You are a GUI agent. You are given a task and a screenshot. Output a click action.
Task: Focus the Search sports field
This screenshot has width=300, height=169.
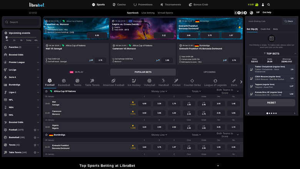(22, 22)
